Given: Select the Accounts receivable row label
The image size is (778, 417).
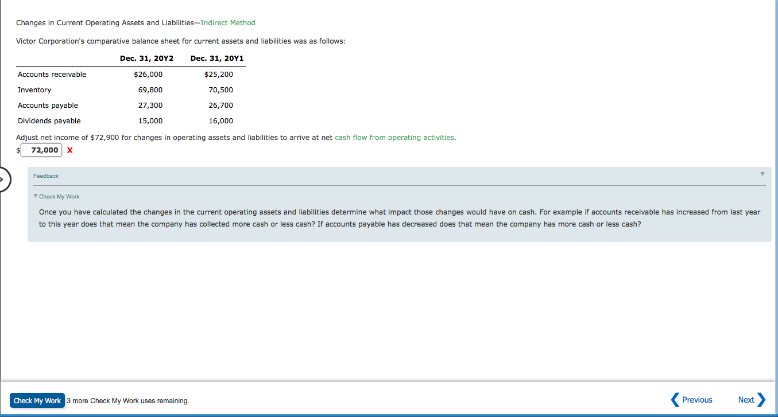Looking at the screenshot, I should (52, 75).
